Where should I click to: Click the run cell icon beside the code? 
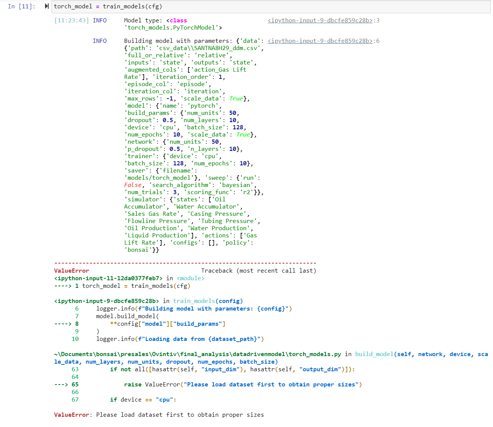47,6
